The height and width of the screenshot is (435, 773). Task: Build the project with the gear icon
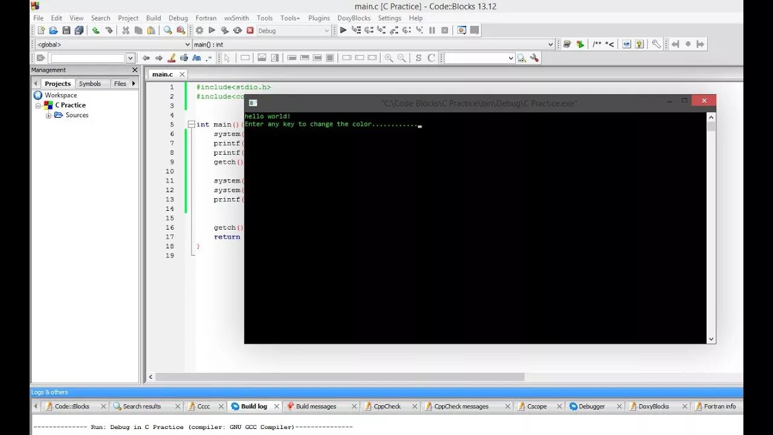tap(199, 30)
